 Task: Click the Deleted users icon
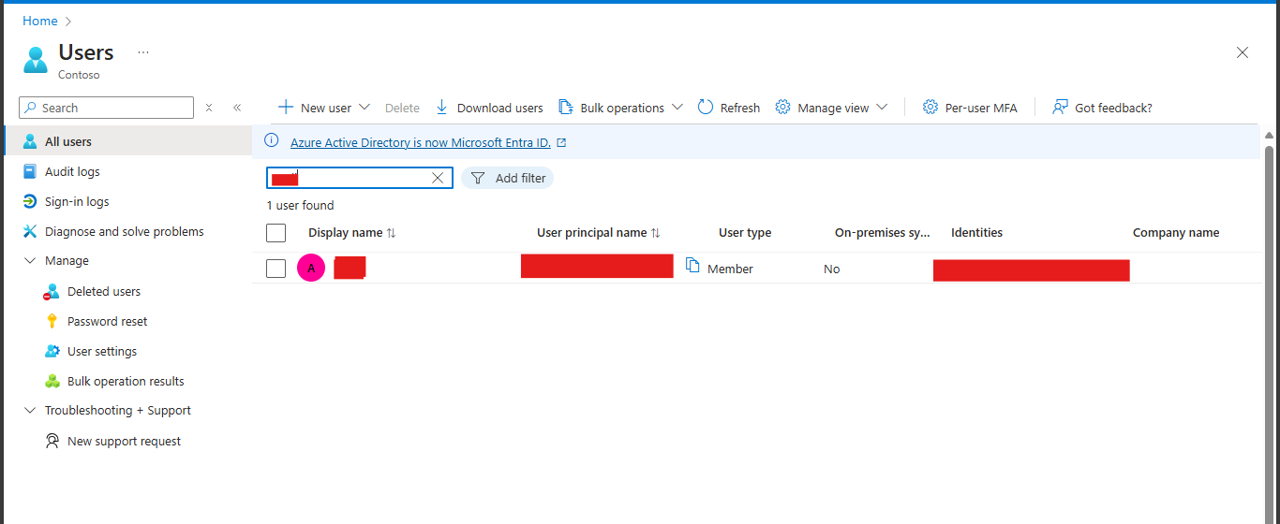52,291
